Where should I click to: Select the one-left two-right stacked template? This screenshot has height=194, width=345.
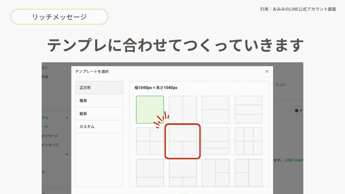(216, 172)
